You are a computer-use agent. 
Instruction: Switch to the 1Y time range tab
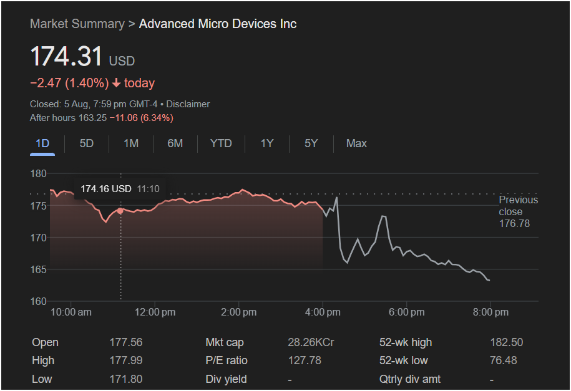tap(267, 143)
